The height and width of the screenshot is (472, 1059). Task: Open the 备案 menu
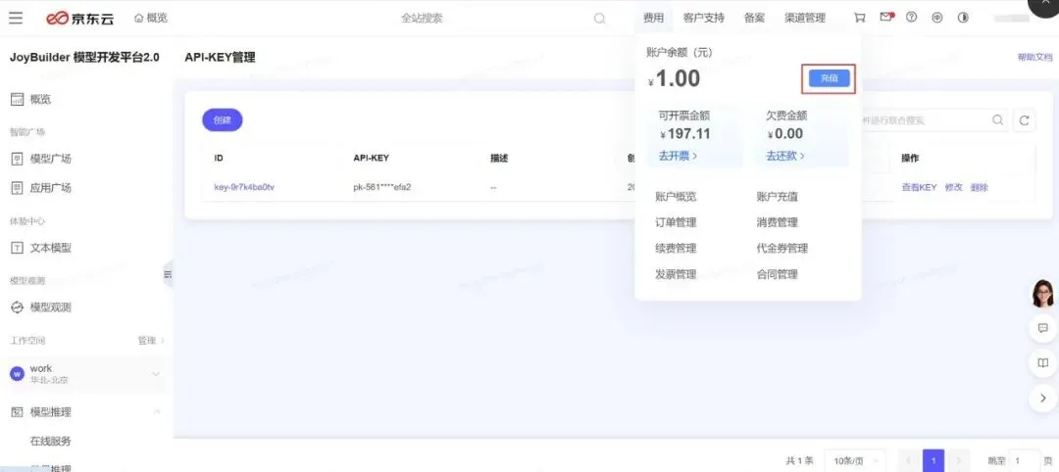coord(754,19)
